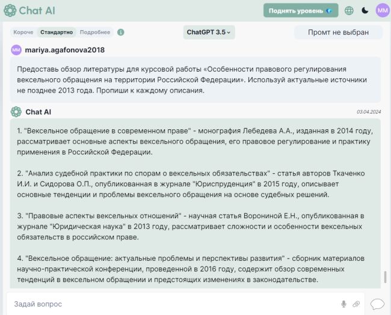Toggle dark mode with moon icon
The width and height of the screenshot is (391, 315).
(365, 10)
